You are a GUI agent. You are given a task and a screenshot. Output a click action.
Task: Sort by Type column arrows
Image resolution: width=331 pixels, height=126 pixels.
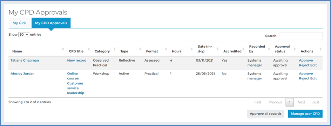140,49
